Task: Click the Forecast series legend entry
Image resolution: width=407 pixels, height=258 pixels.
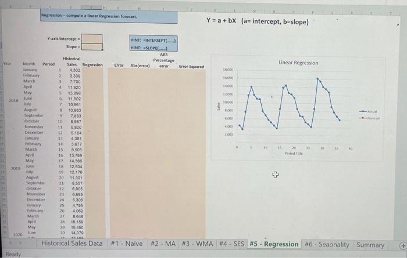Action: click(370, 118)
